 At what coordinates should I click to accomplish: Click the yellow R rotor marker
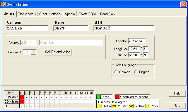point(148,106)
